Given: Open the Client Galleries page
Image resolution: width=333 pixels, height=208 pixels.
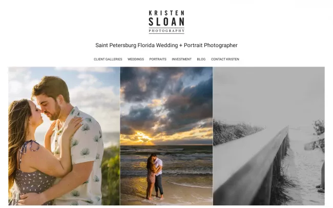Looking at the screenshot, I should point(108,59).
